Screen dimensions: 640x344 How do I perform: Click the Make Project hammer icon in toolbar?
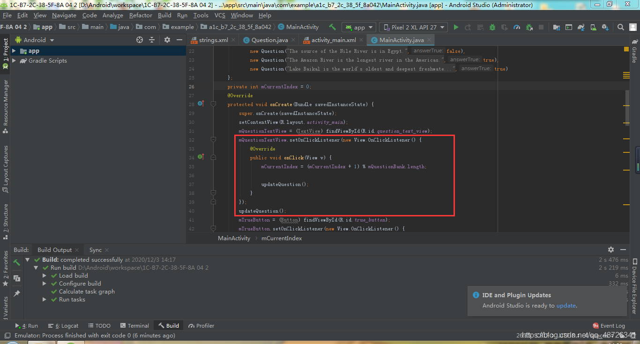tap(333, 27)
